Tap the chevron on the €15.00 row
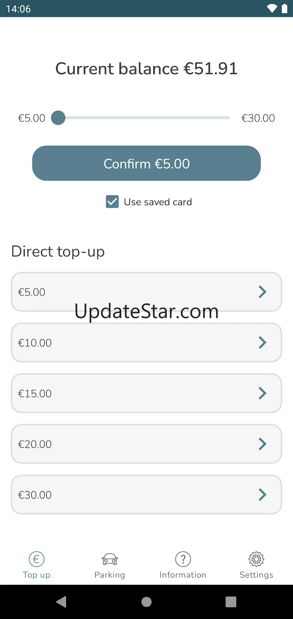Viewport: 293px width, 619px height. pyautogui.click(x=263, y=393)
